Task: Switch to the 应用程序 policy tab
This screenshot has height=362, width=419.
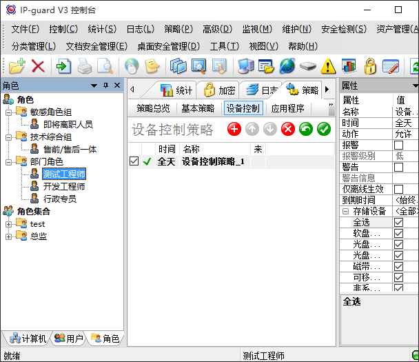Action: point(287,108)
